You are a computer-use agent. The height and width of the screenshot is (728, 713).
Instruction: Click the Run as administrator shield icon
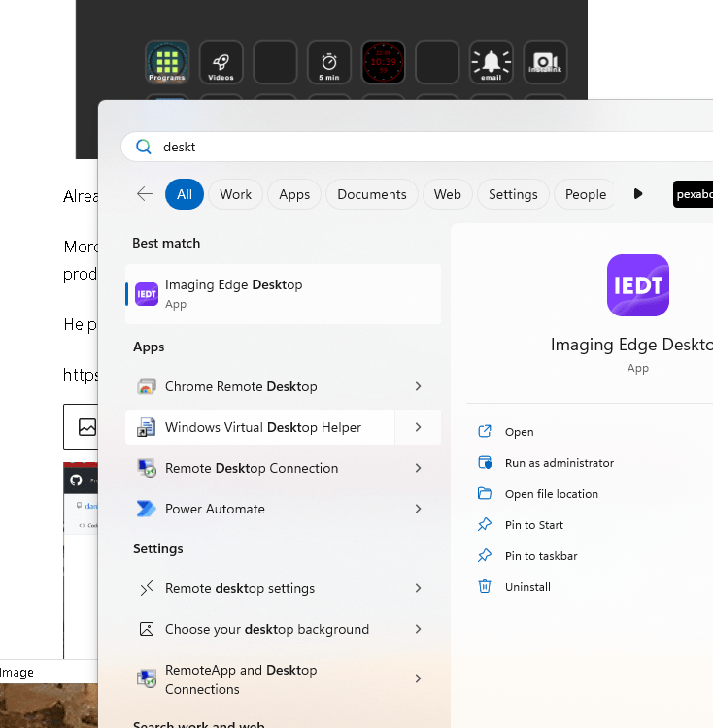click(485, 462)
